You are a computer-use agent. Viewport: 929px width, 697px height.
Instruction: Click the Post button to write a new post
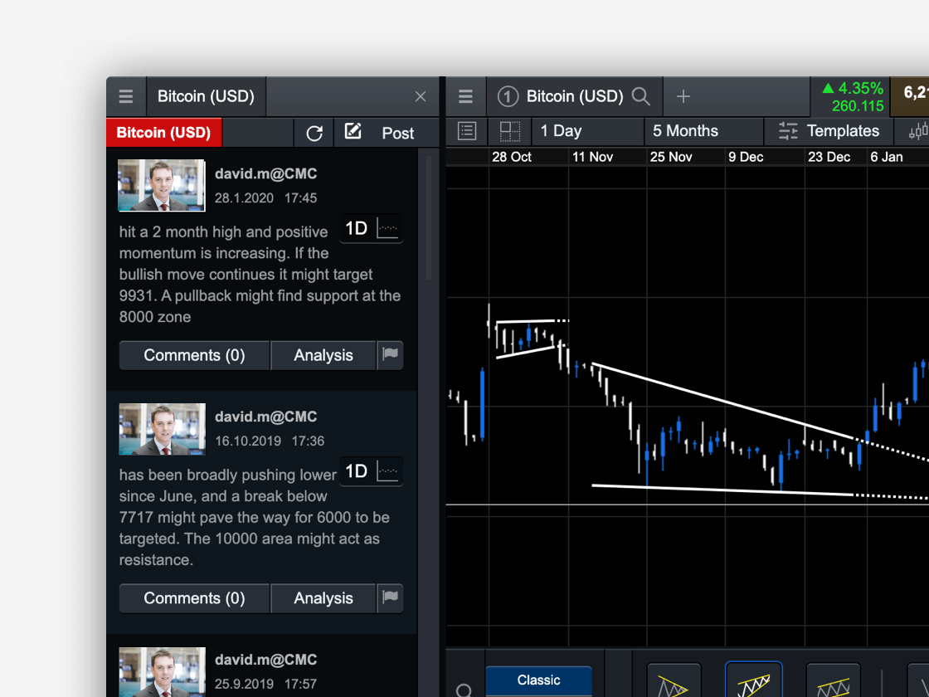[387, 133]
